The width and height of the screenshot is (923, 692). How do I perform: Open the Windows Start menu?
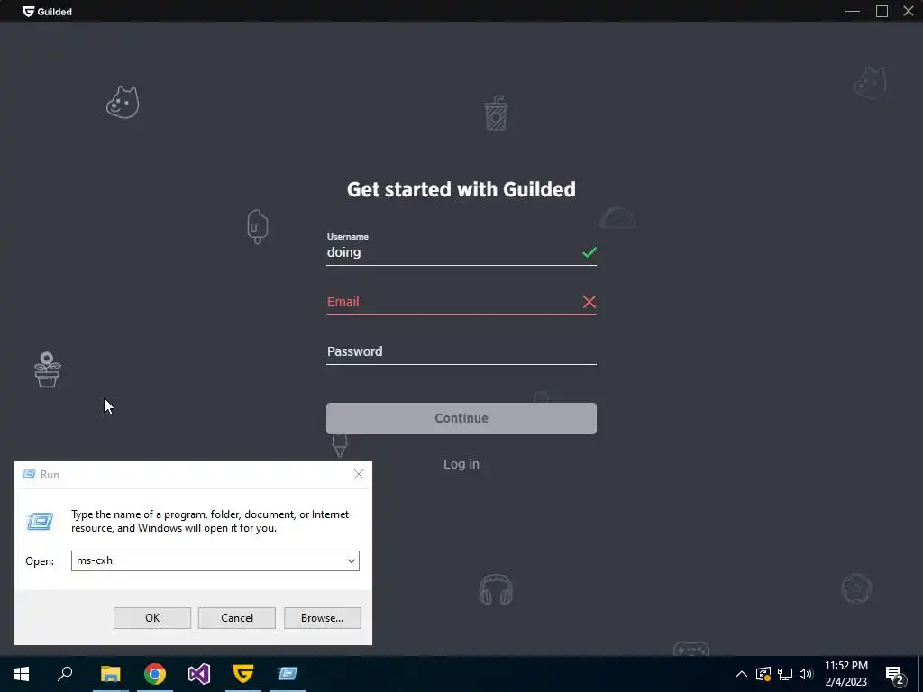tap(22, 674)
